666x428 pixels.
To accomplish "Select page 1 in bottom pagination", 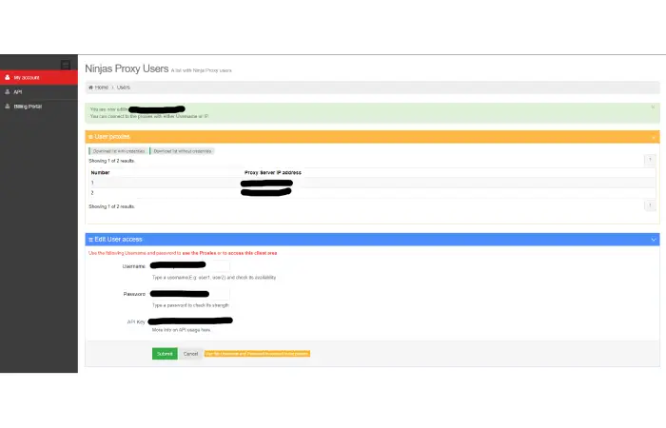I will (650, 205).
